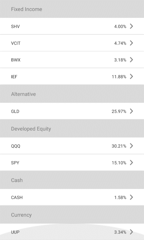Click the CASH row chevron

pos(131,197)
